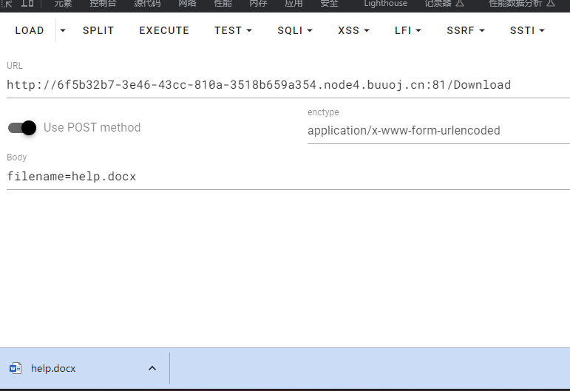Click the LOAD button
This screenshot has height=391, width=570.
point(30,30)
